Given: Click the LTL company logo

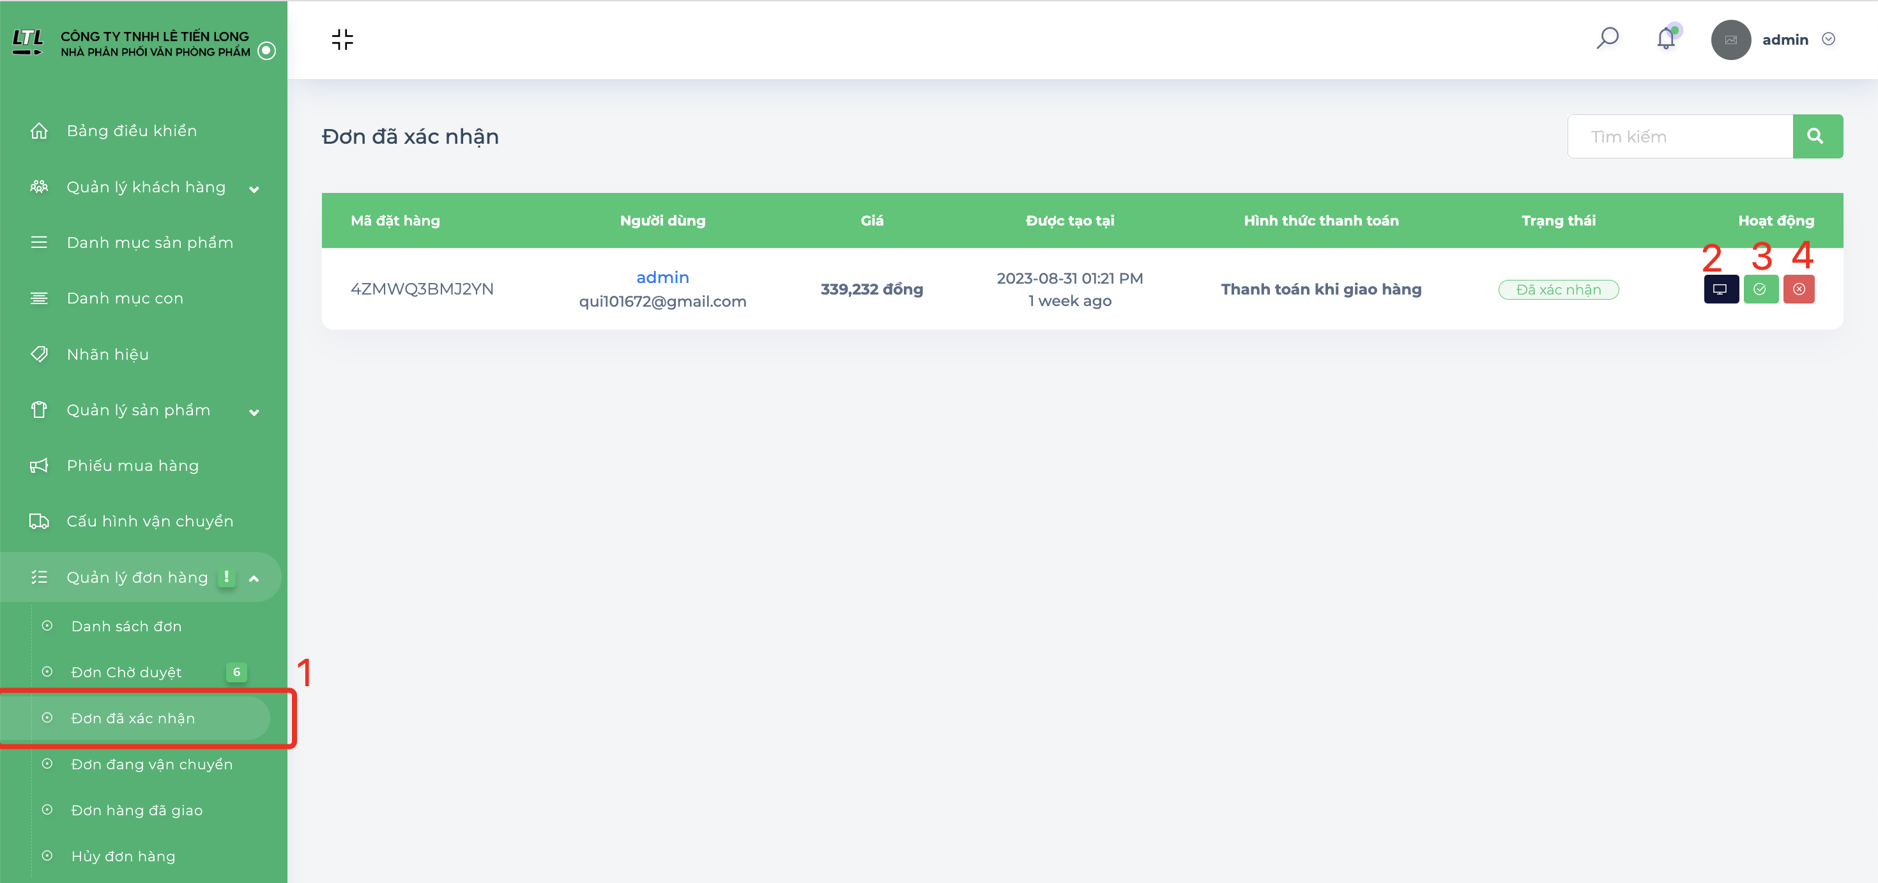Looking at the screenshot, I should pyautogui.click(x=27, y=42).
